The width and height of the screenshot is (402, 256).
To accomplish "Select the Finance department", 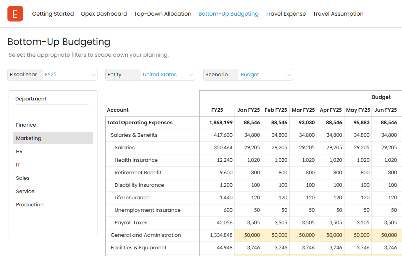I will 26,125.
